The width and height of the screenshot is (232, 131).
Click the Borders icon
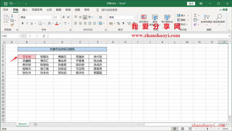40,23
